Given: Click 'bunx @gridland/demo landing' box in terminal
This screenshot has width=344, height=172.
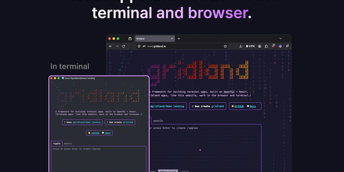Looking at the screenshot, I should point(82,122).
